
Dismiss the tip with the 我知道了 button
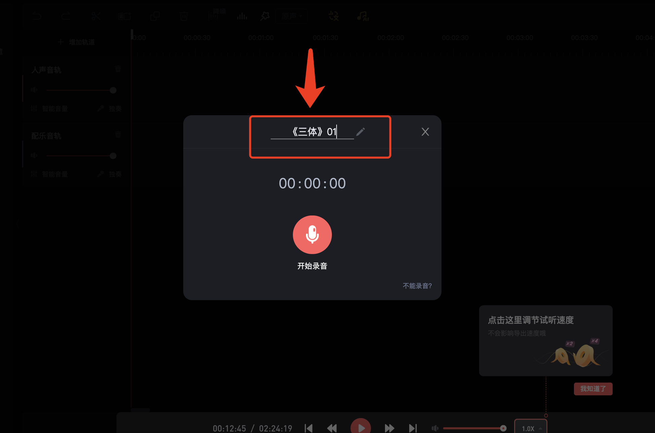(593, 389)
